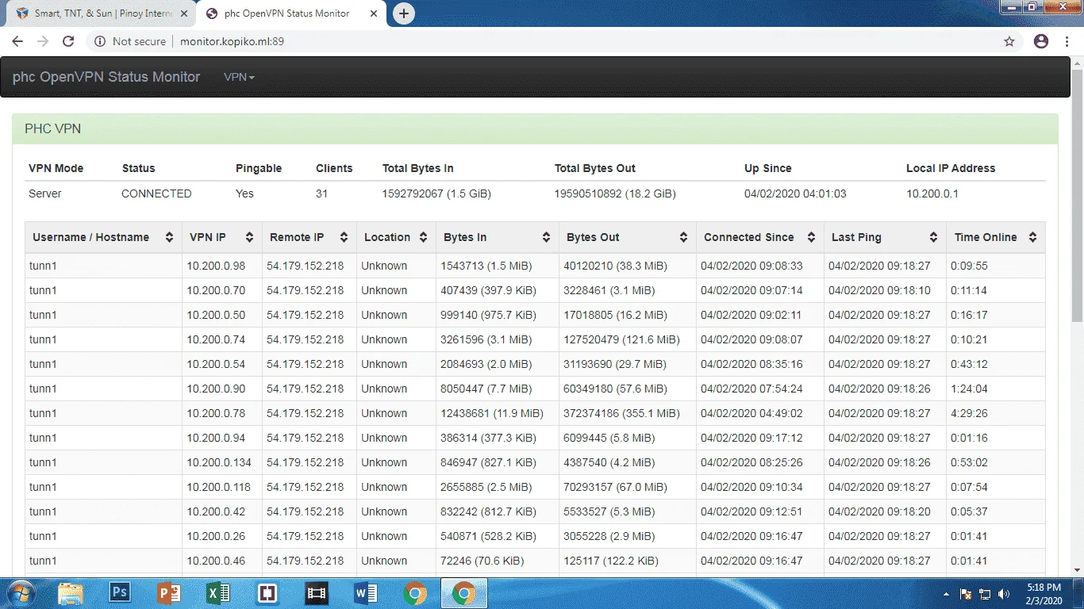Open the film-strip video app on the taskbar
Screen dimensions: 1084x609
click(317, 593)
